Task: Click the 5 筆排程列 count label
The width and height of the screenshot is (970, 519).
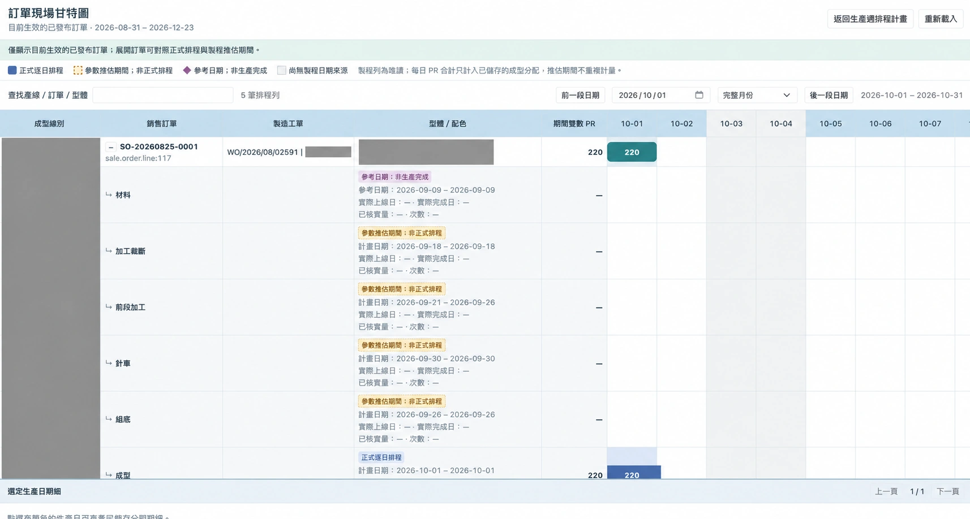Action: 260,95
